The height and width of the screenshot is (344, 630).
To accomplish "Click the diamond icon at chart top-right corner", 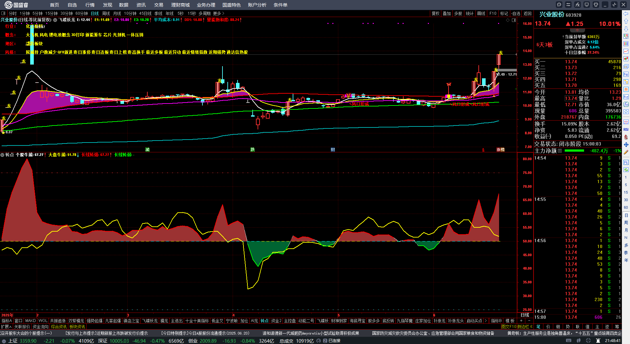I will pyautogui.click(x=508, y=20).
